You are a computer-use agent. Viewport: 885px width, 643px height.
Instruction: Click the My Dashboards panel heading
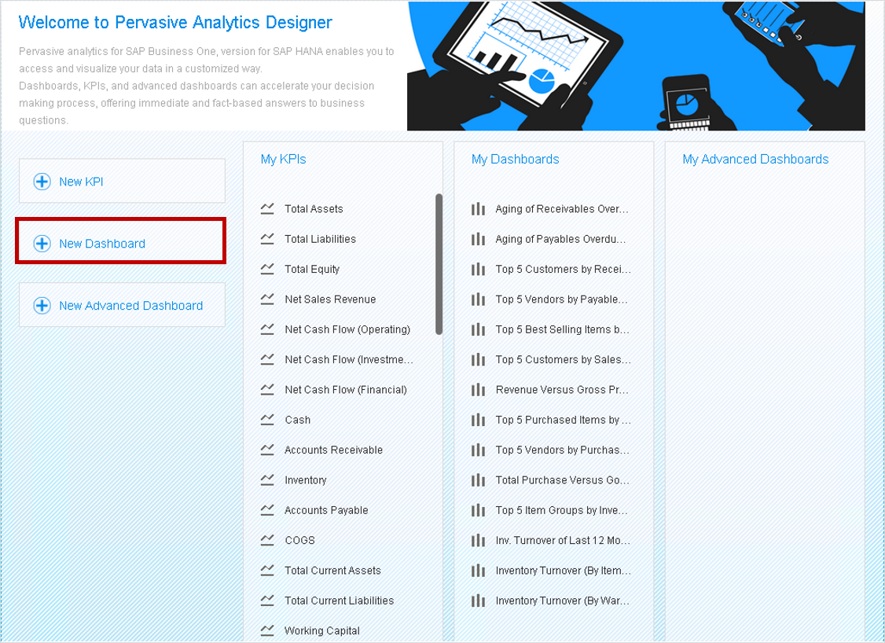tap(516, 160)
